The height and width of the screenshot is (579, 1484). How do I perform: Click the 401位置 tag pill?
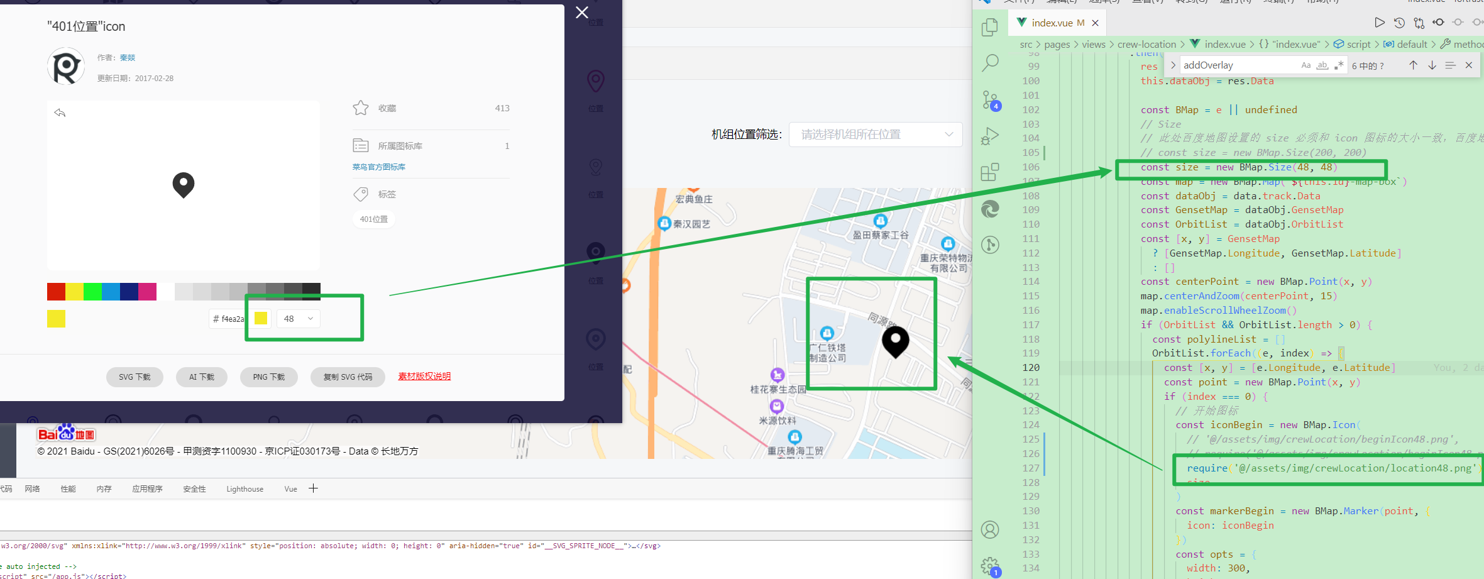pos(374,219)
